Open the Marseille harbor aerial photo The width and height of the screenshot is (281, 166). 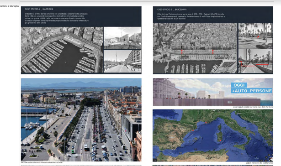click(62, 50)
